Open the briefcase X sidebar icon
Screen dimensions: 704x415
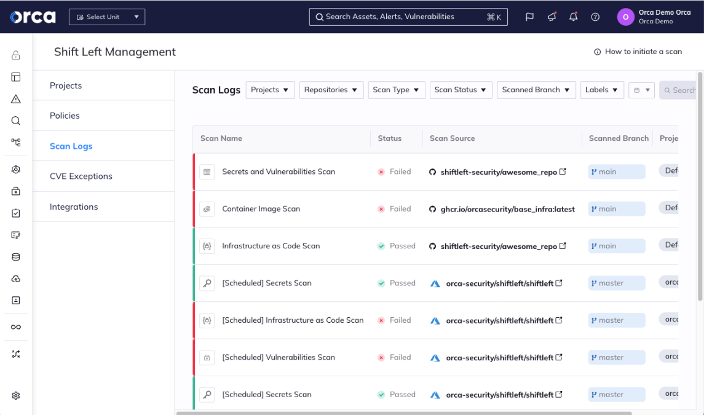[16, 191]
